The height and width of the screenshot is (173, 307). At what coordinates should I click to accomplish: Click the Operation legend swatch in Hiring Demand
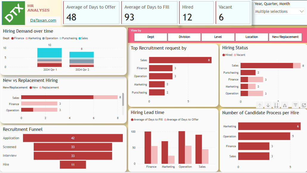pos(44,38)
